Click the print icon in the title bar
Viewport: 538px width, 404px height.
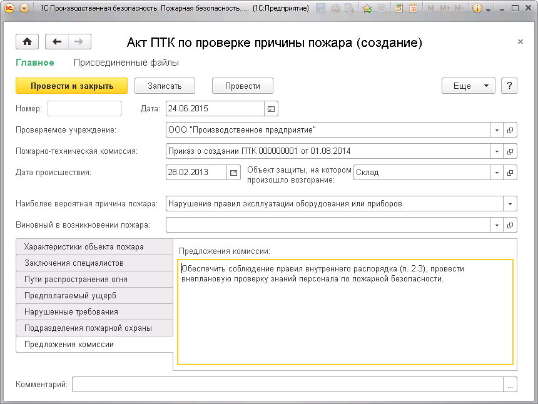point(335,8)
